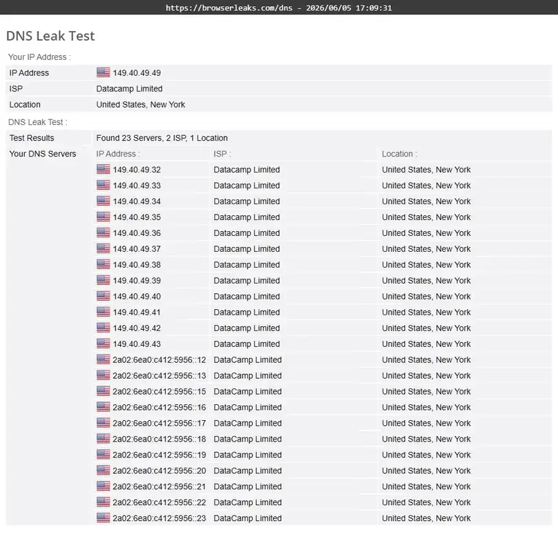
Task: Click the flag beside 2a02:6ea0:c412:5956::16
Action: click(103, 407)
